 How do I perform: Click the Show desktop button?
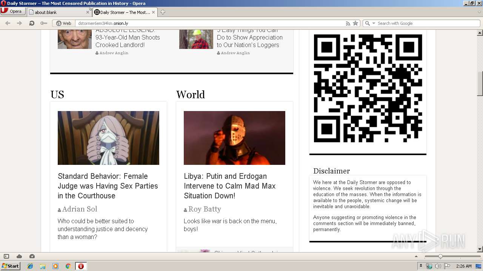point(479,266)
